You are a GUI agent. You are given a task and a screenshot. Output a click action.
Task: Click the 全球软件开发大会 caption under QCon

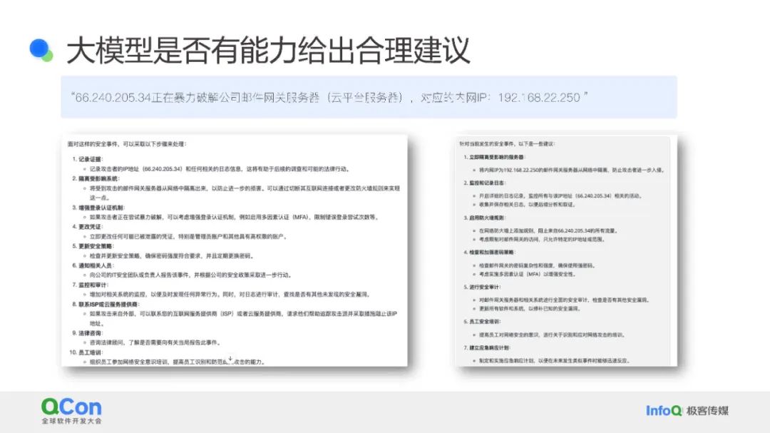pyautogui.click(x=71, y=421)
